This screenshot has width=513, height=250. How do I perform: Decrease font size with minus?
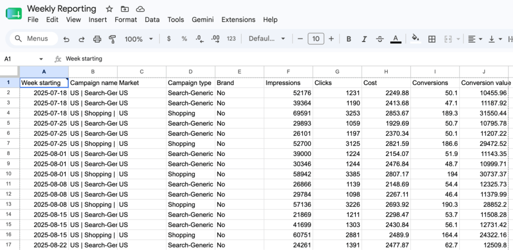click(300, 39)
